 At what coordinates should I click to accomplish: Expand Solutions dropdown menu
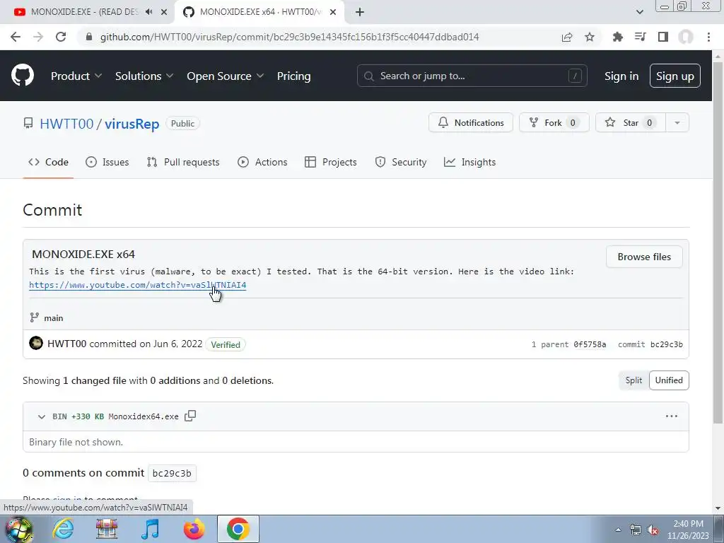point(144,76)
